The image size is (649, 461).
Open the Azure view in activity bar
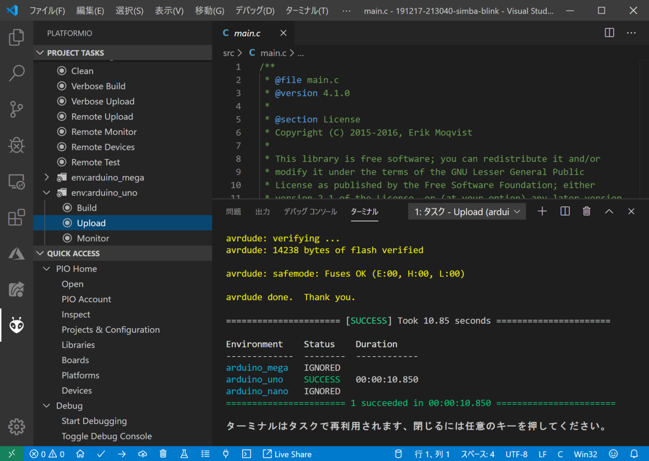17,253
